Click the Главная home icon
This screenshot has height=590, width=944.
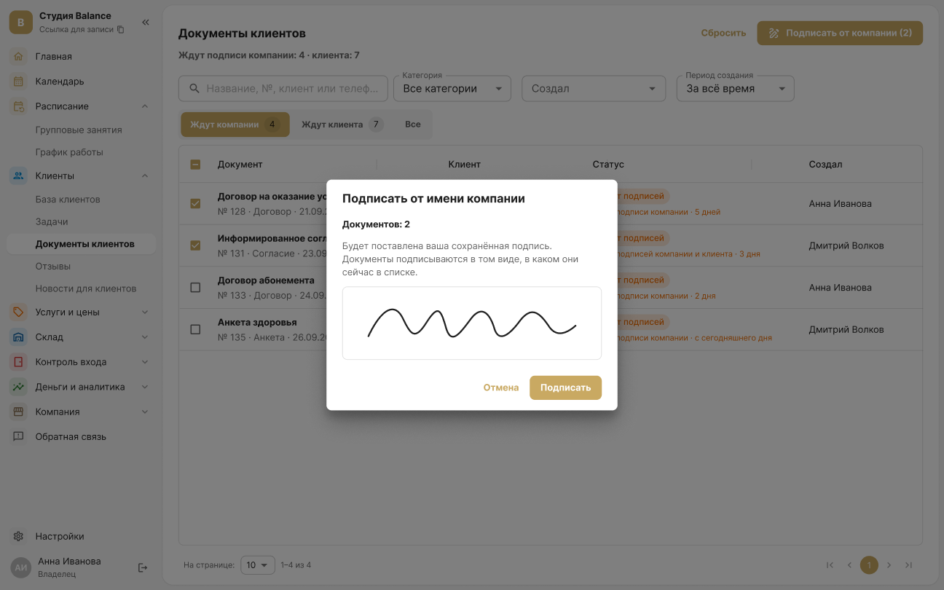coord(19,56)
